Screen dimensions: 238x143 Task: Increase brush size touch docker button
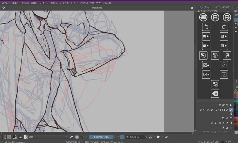(x=206, y=65)
